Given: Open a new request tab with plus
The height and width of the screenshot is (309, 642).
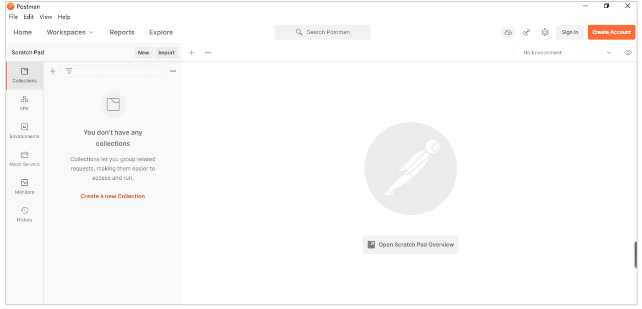Looking at the screenshot, I should 191,52.
